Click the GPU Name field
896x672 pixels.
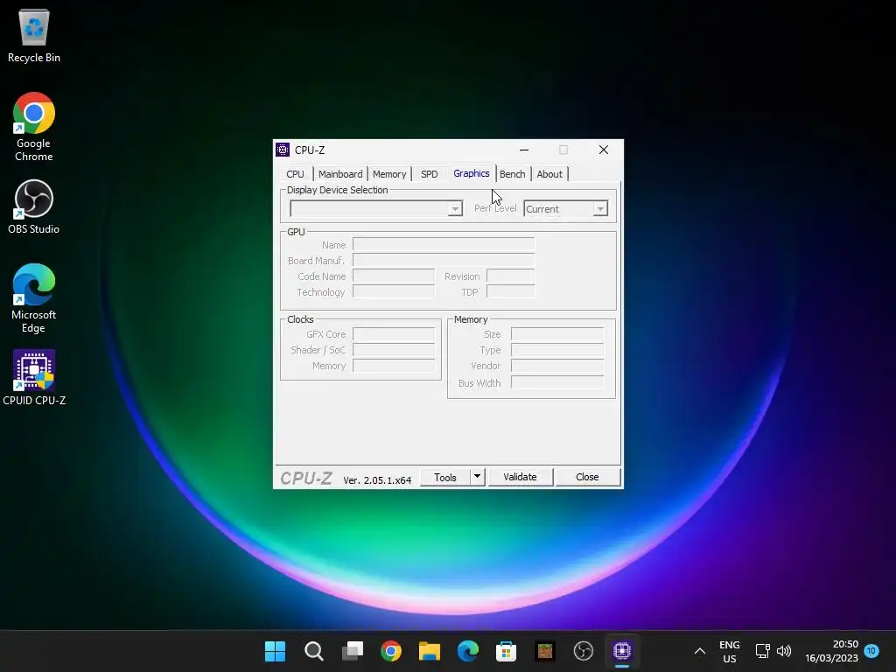444,245
